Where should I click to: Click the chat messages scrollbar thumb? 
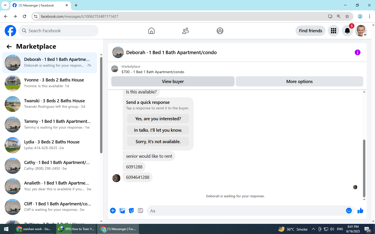click(364, 168)
